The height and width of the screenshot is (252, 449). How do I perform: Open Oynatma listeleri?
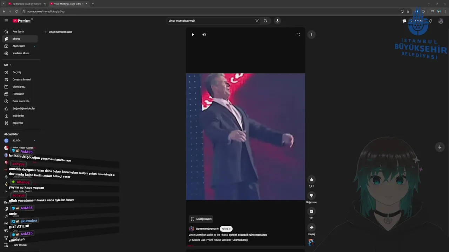click(x=20, y=79)
